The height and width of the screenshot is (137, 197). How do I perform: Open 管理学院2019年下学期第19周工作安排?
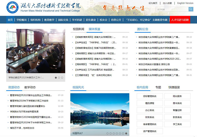coord(29,101)
